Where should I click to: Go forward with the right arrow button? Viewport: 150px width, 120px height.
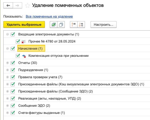click(x=17, y=5)
